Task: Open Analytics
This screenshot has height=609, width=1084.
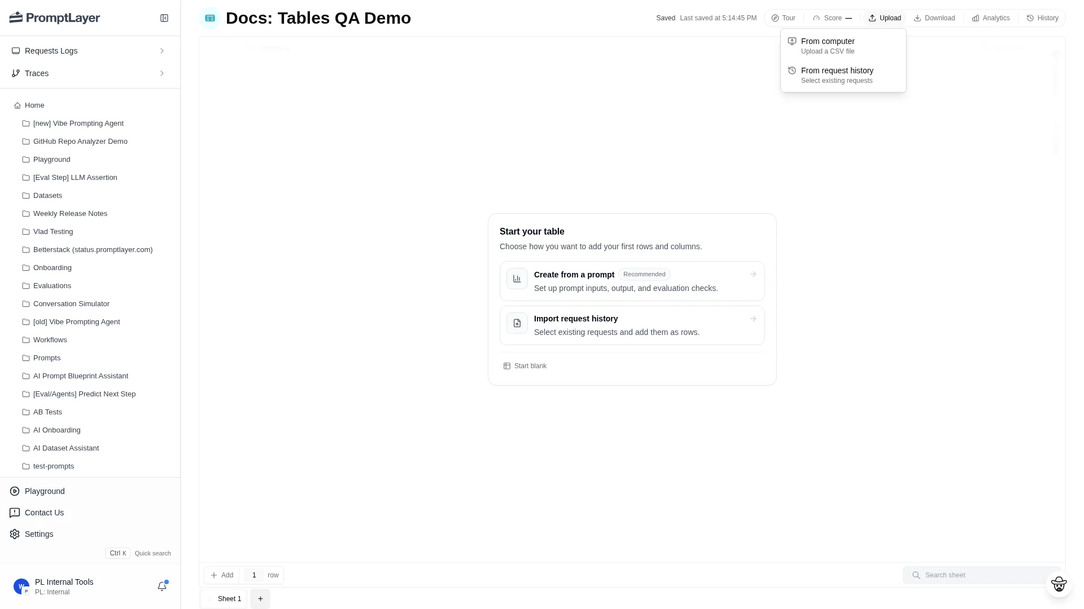Action: point(991,18)
